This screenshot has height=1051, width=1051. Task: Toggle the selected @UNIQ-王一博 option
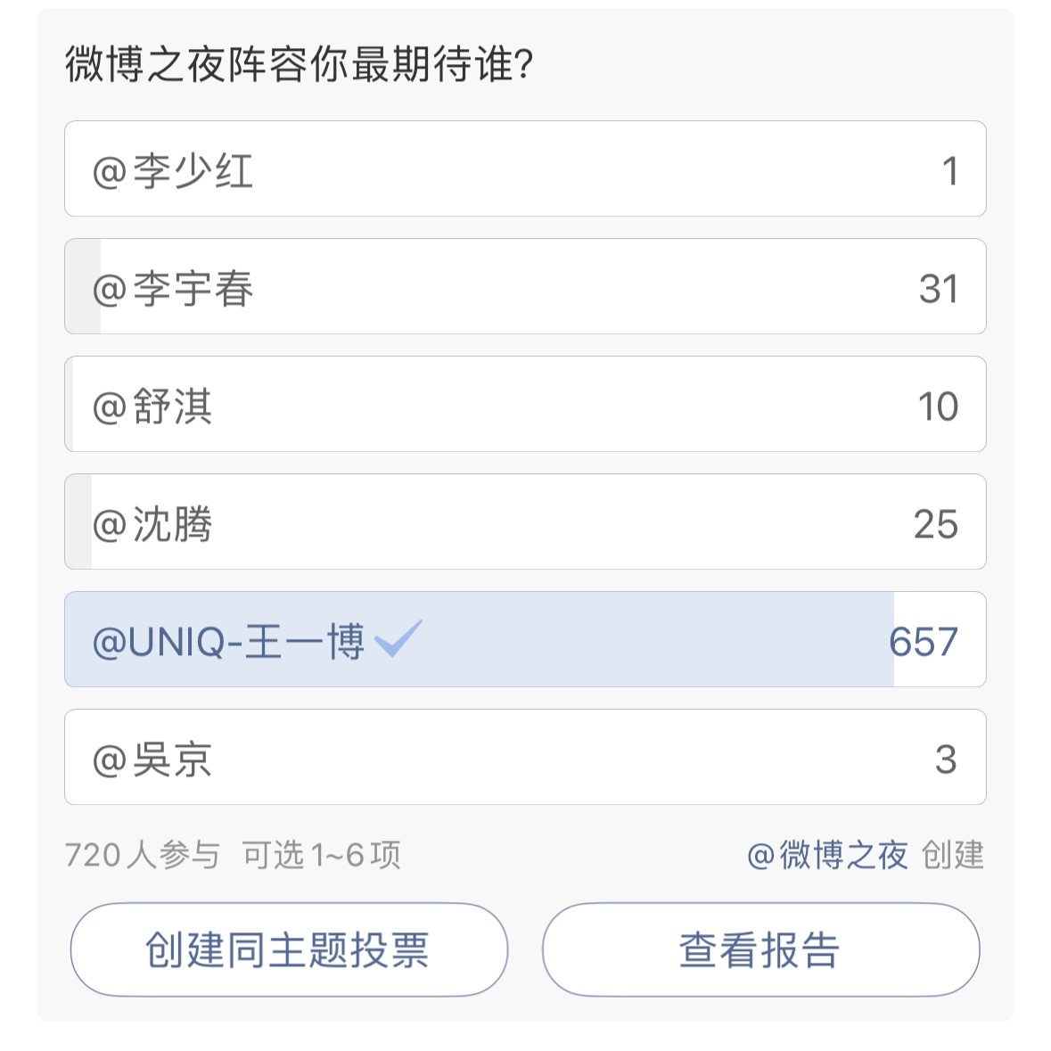[525, 639]
